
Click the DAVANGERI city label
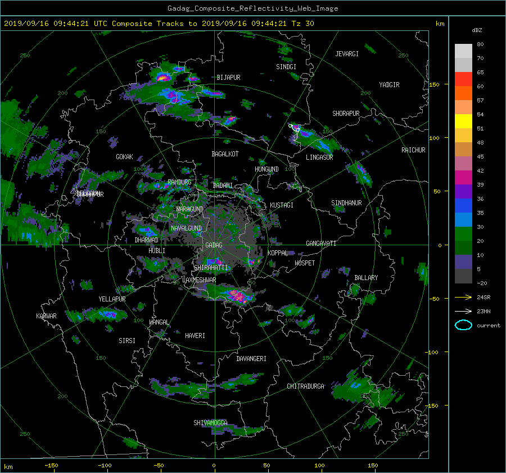coord(251,359)
